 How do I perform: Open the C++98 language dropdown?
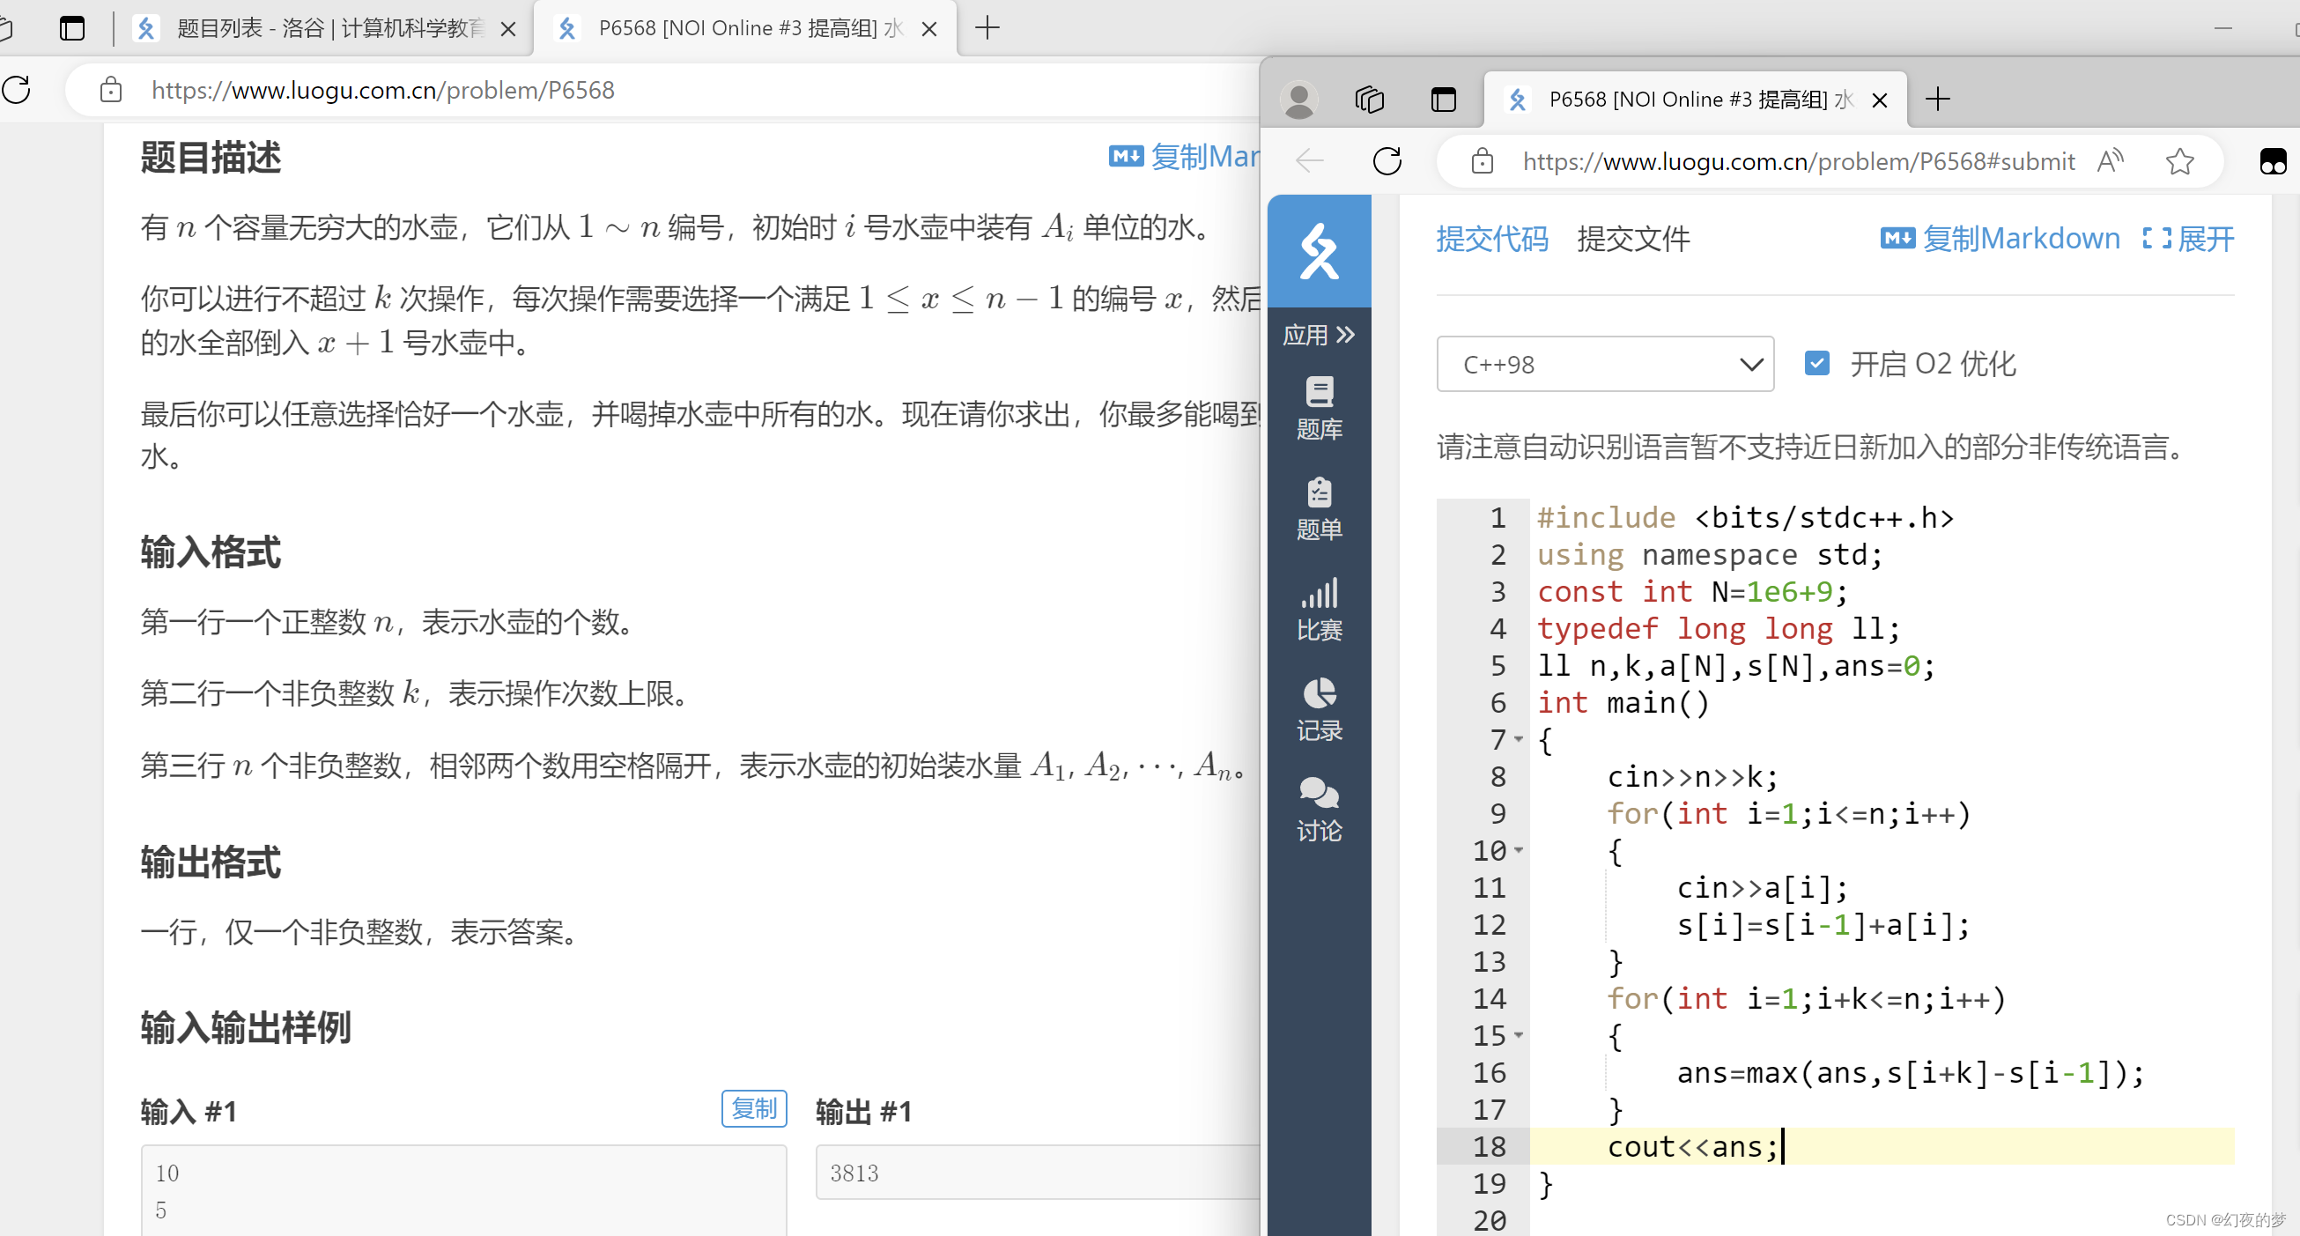(x=1604, y=365)
